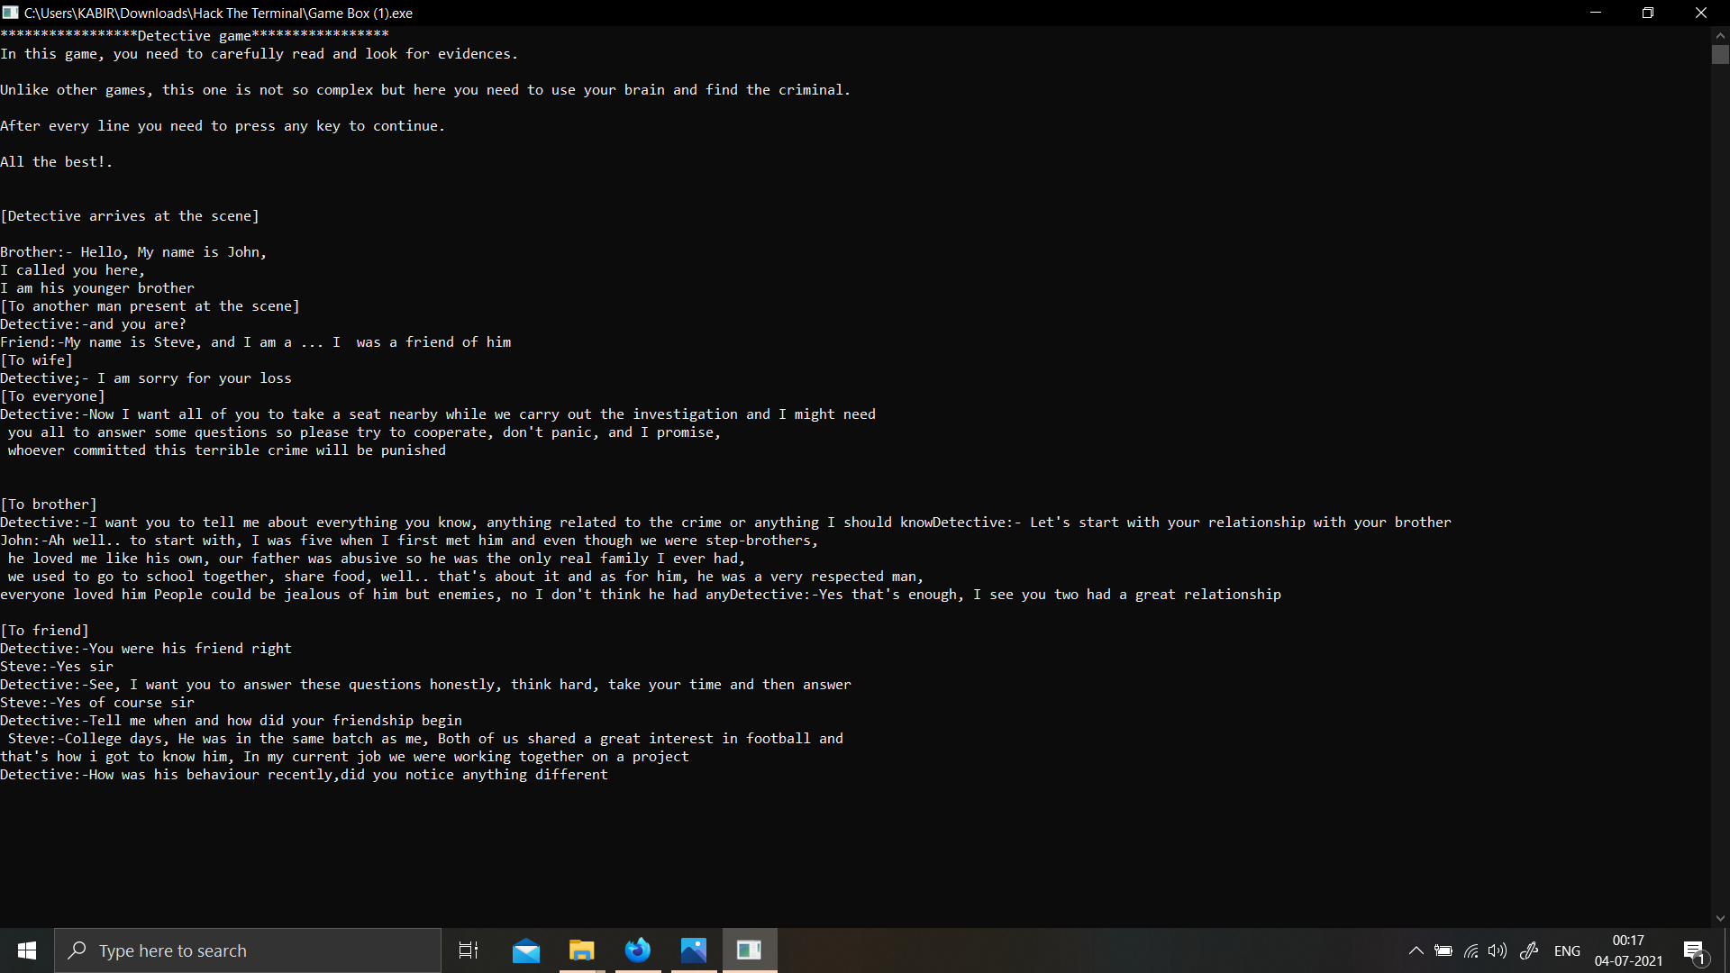Open the Photos app taskbar icon

point(694,950)
